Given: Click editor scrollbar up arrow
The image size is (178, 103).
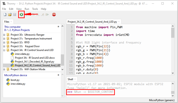Looking at the screenshot, I should coord(173,26).
